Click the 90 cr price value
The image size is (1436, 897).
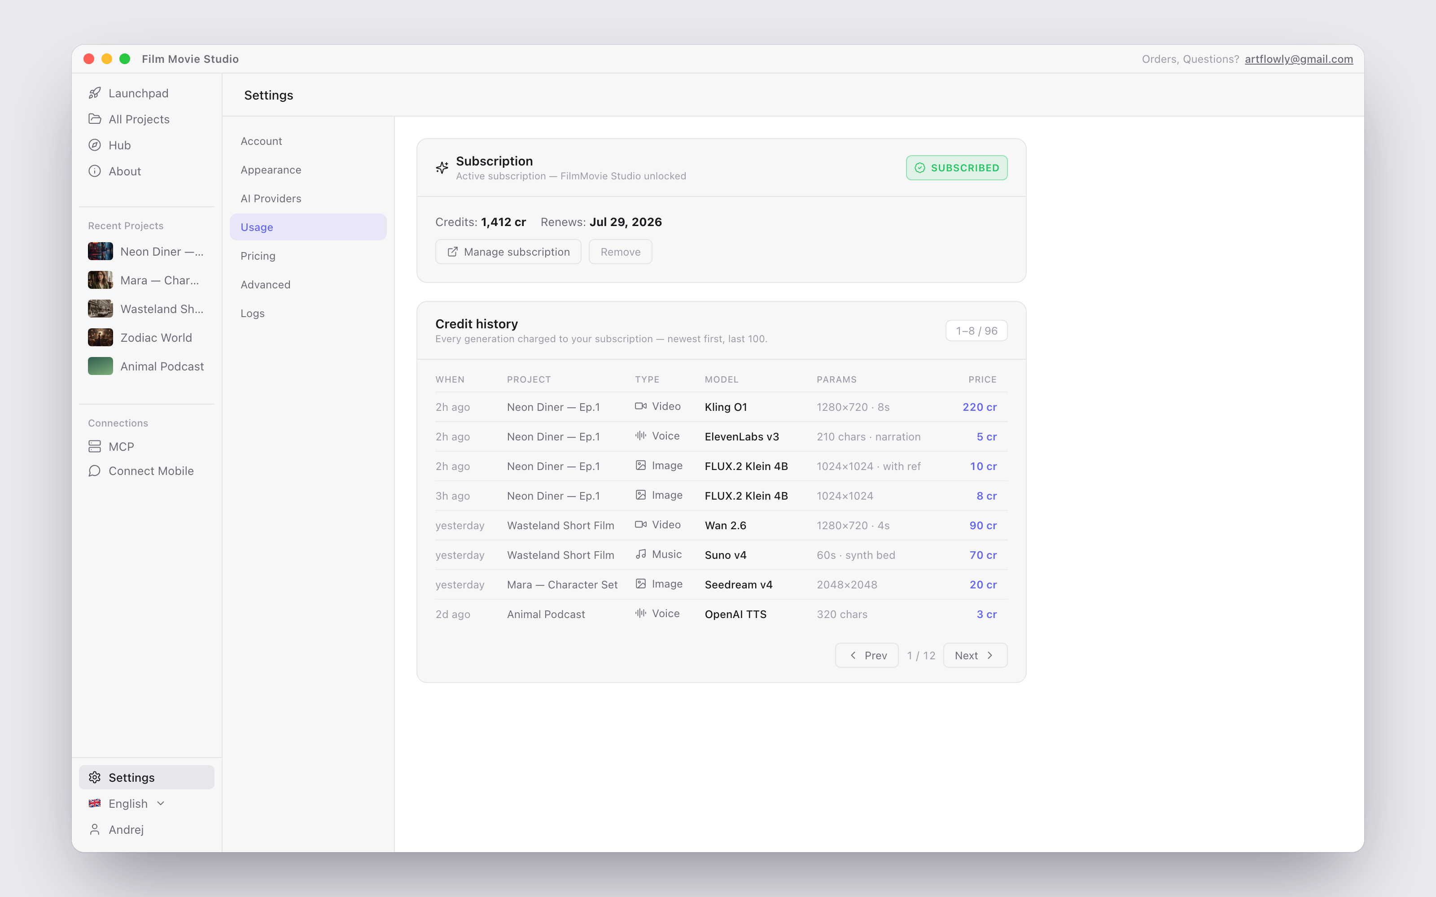coord(983,526)
